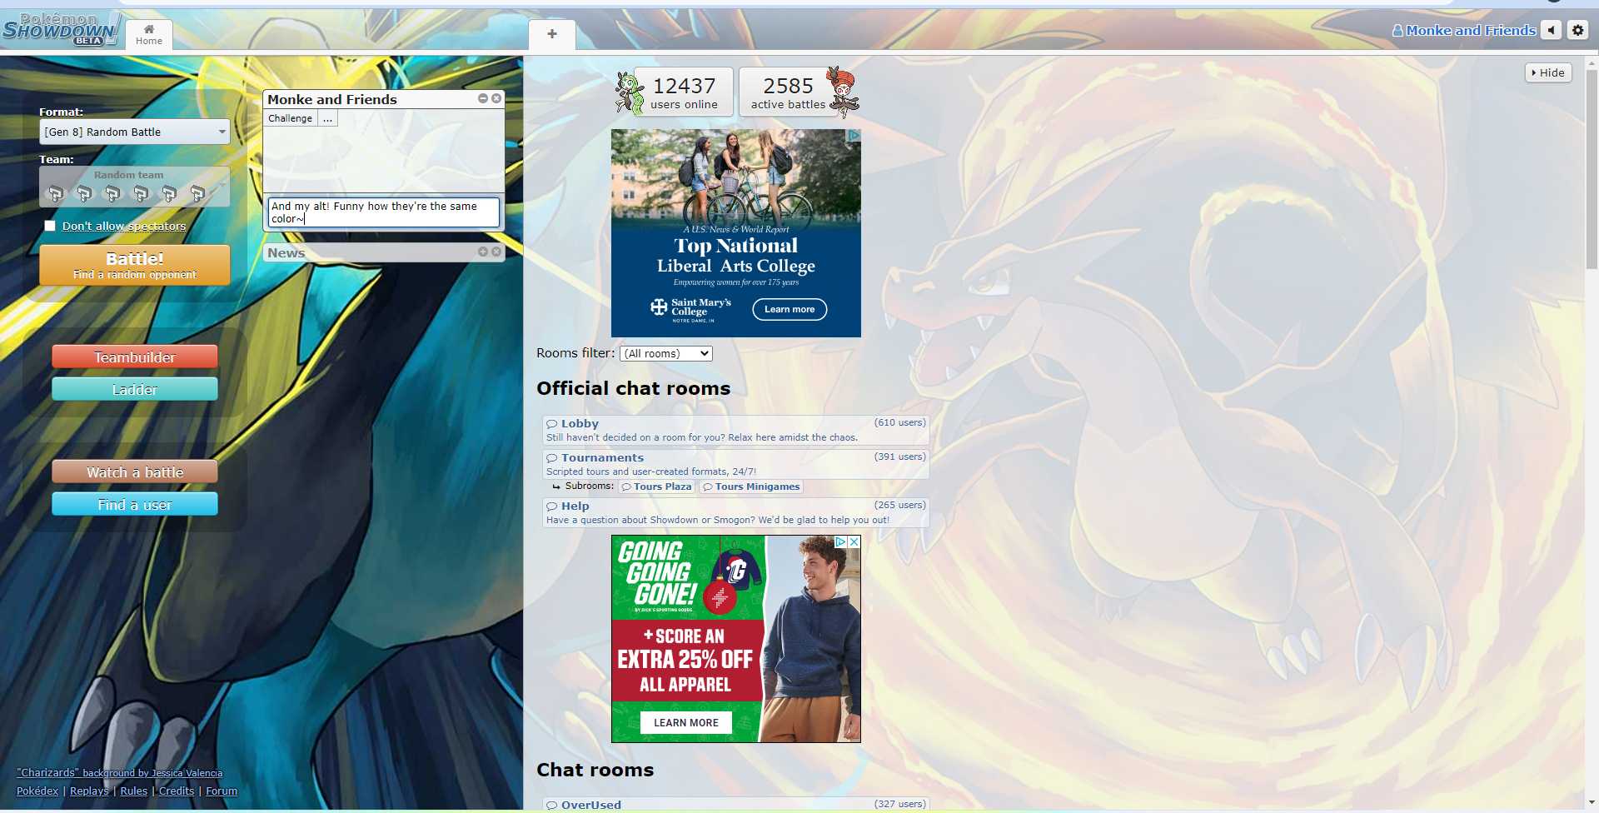Screen dimensions: 1599x813
Task: Click Watch a battle
Action: tap(135, 471)
